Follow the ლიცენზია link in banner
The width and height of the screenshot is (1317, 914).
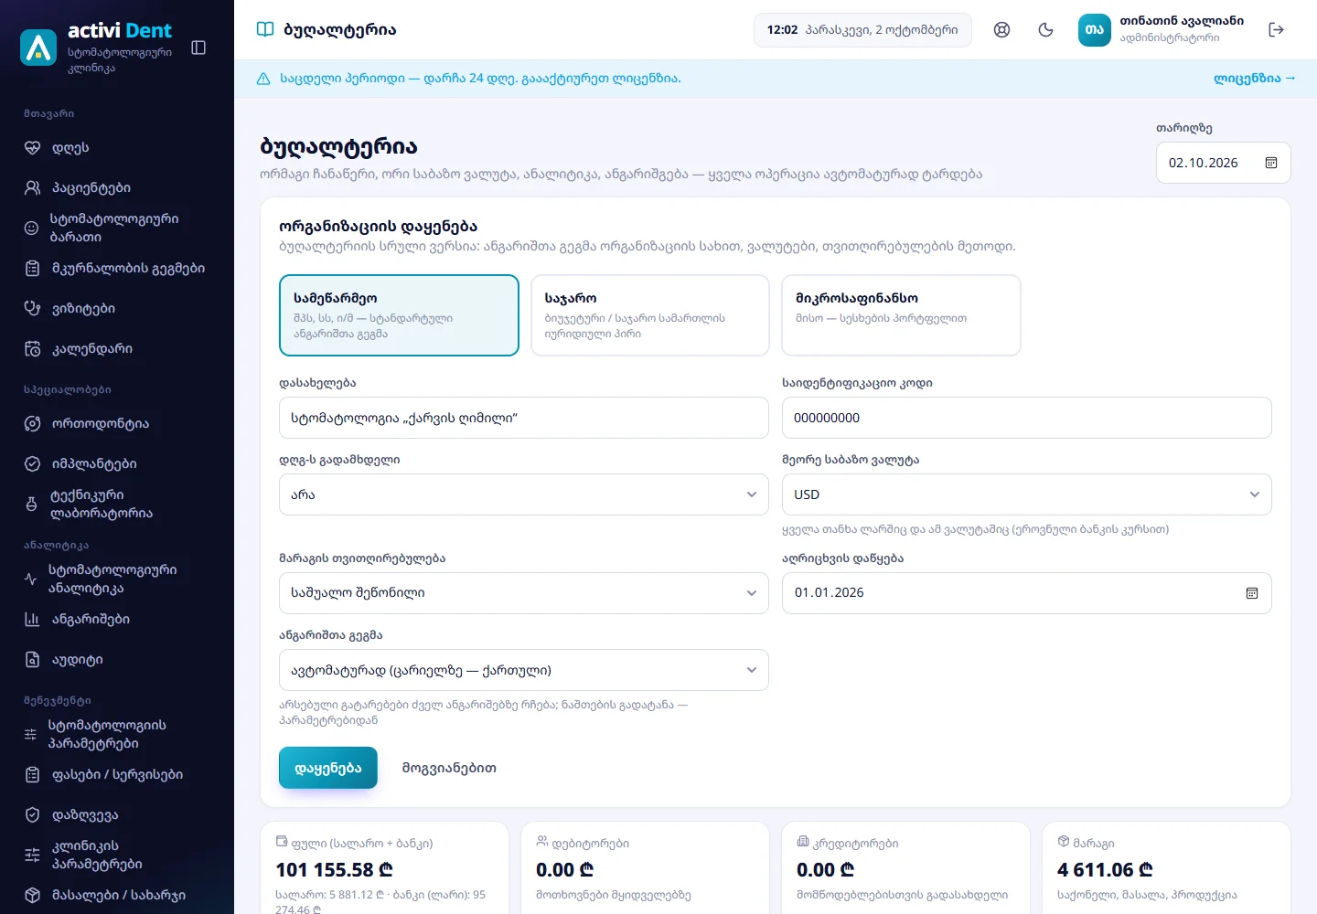pos(1254,79)
